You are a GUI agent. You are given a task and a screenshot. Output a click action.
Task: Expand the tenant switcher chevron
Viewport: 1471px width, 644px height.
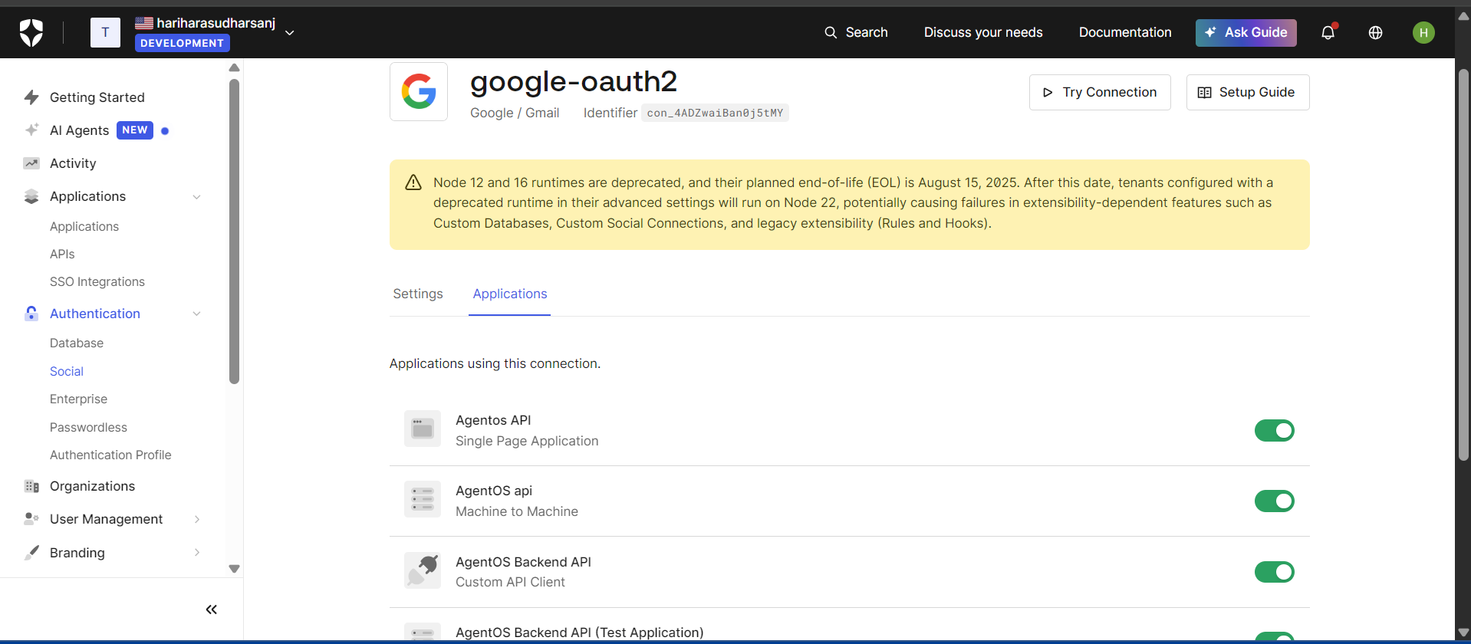tap(289, 33)
